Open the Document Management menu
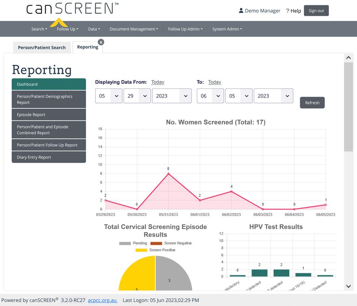This screenshot has width=357, height=306. click(x=133, y=29)
